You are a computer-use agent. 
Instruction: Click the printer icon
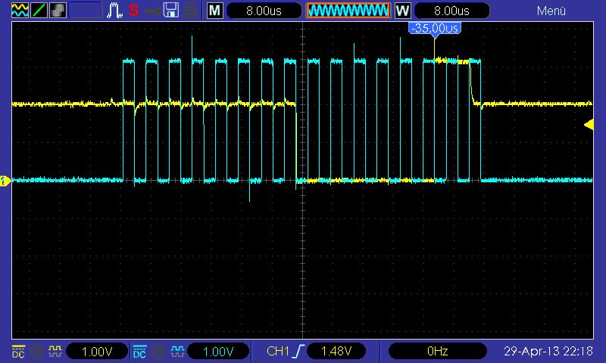pos(192,11)
